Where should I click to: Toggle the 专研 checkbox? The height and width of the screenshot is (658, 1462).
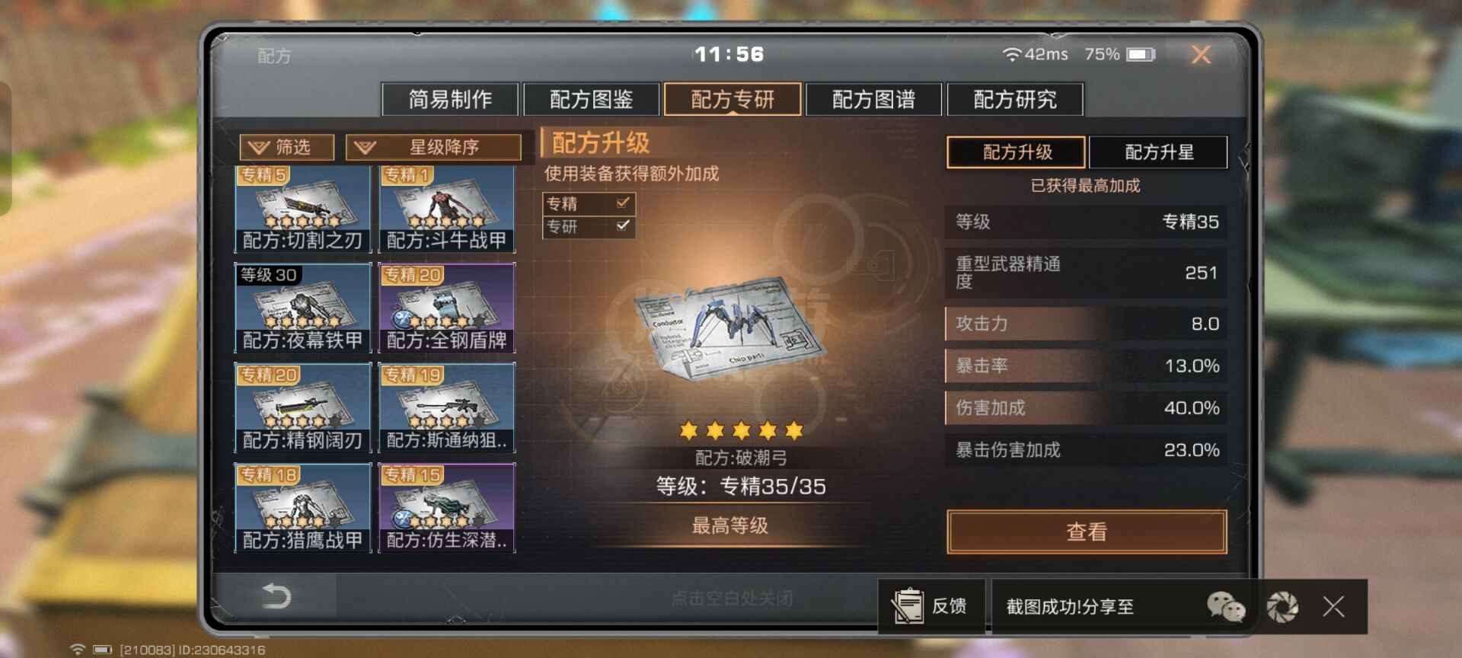click(623, 225)
